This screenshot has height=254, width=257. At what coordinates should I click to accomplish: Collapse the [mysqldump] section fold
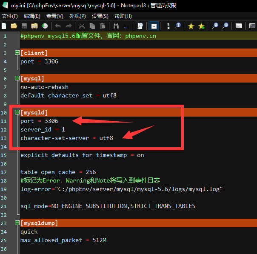(x=17, y=223)
